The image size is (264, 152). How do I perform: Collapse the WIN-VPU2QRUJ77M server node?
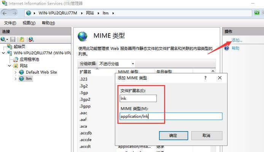(x=3, y=53)
